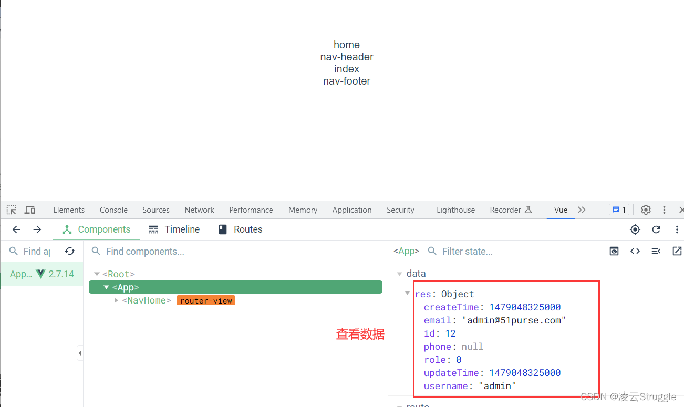Viewport: 684px width, 407px height.
Task: Open the Memory tab
Action: [x=303, y=210]
